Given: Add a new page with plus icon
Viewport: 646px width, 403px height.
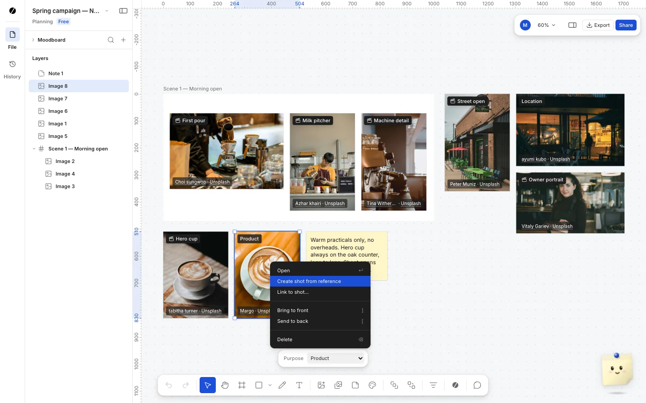Looking at the screenshot, I should 123,40.
